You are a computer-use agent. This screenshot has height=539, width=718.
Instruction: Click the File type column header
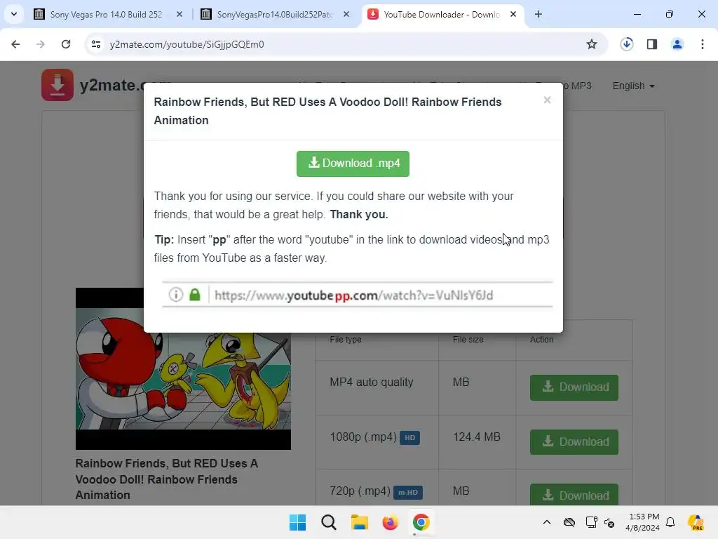[346, 340]
